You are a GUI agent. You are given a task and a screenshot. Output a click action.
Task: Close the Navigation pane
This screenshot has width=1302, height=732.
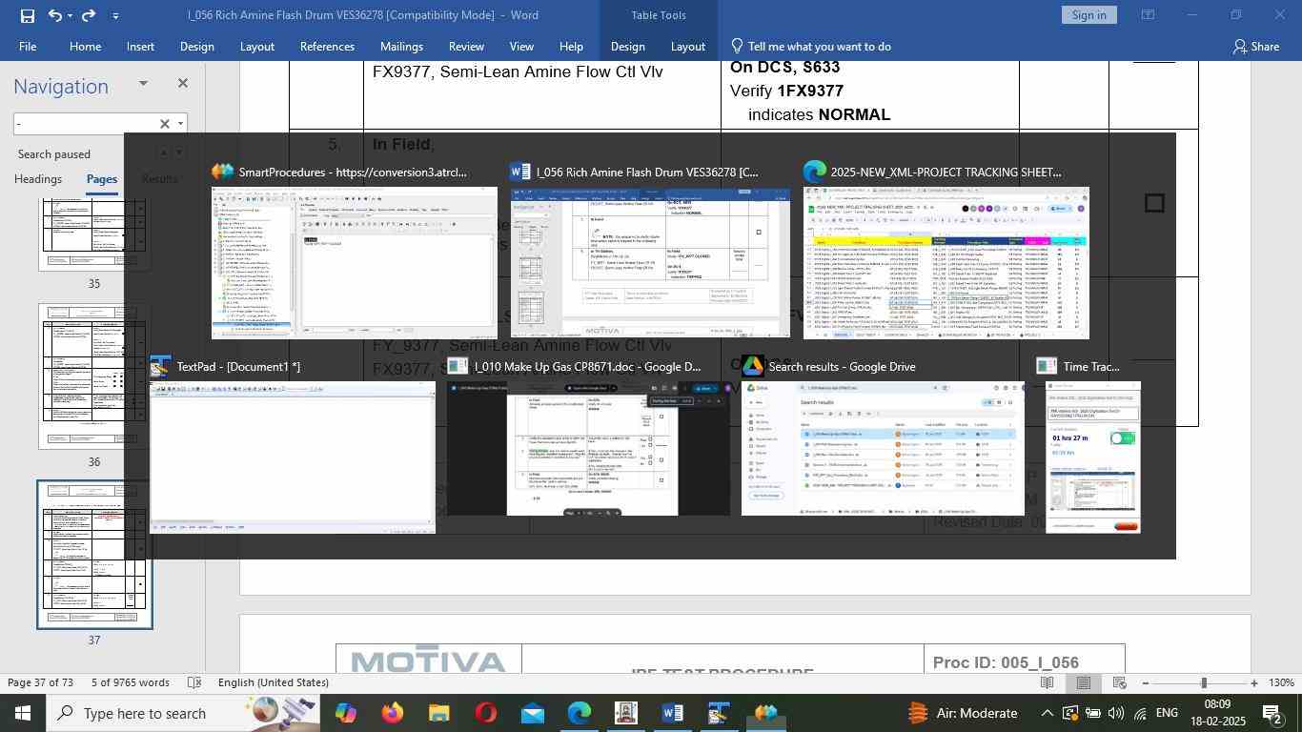point(183,84)
